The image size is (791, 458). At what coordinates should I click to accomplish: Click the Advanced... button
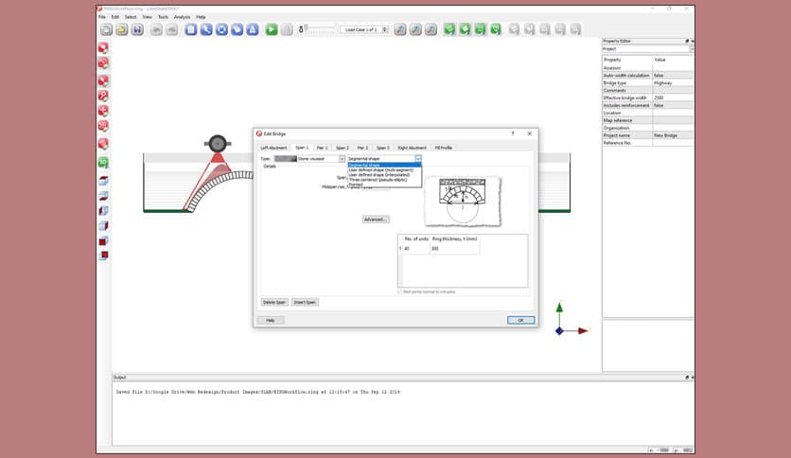376,219
